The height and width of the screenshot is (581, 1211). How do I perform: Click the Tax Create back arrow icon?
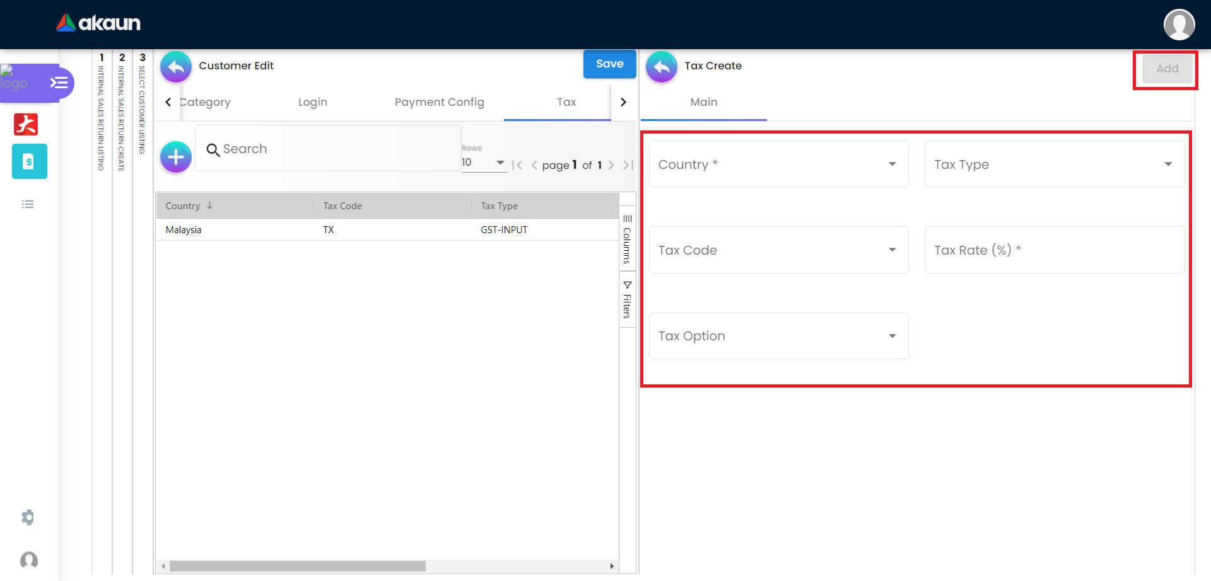pos(662,67)
